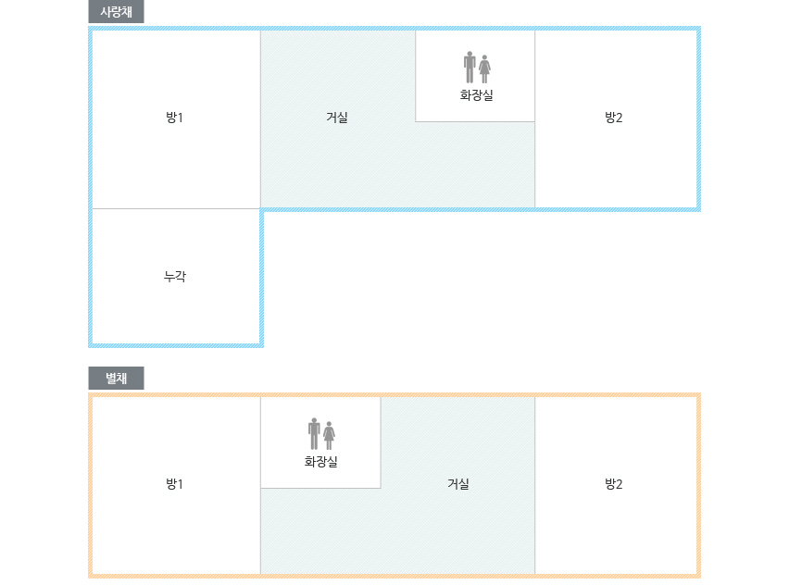Click 거실 text label in 별채
Screen dimensions: 789x585
pyautogui.click(x=458, y=484)
